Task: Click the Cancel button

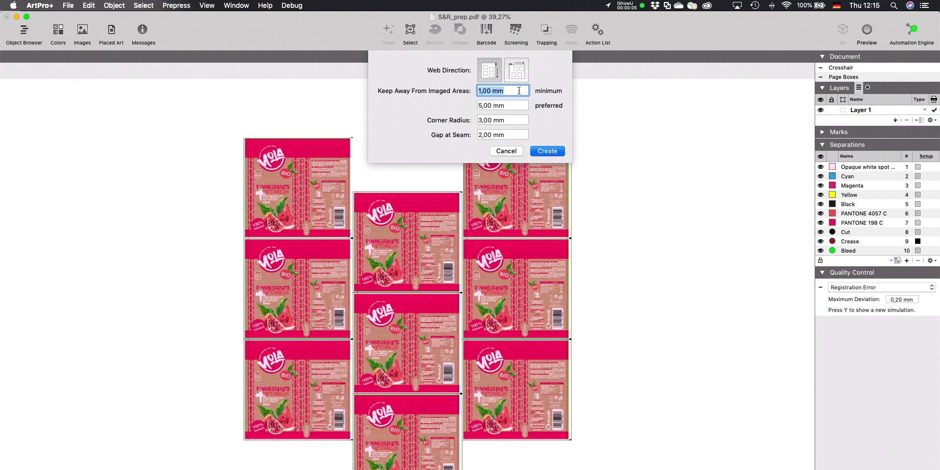Action: (506, 151)
